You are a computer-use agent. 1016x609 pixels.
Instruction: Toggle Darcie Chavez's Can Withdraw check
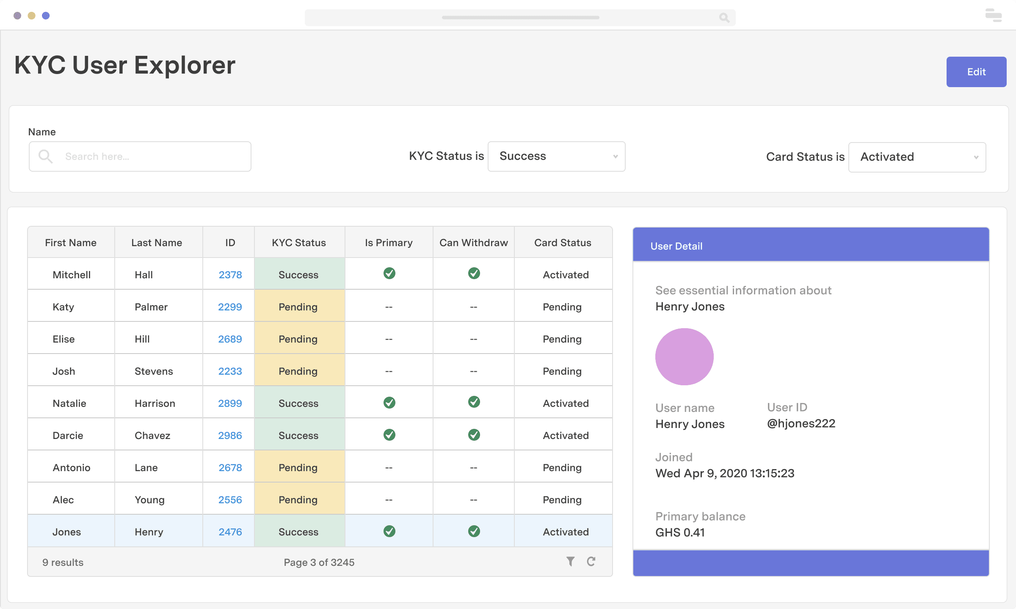point(474,434)
